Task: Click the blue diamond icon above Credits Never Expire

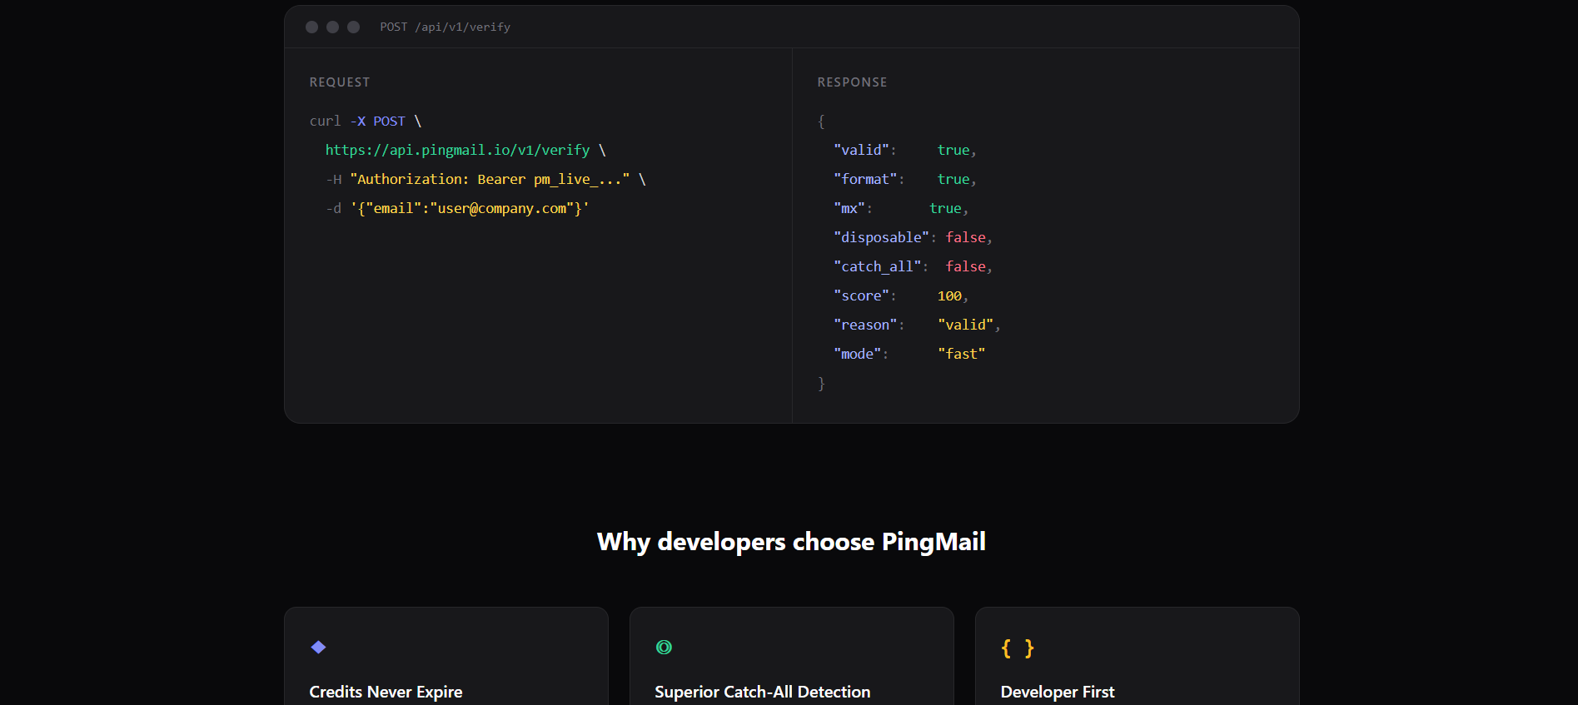Action: (318, 648)
